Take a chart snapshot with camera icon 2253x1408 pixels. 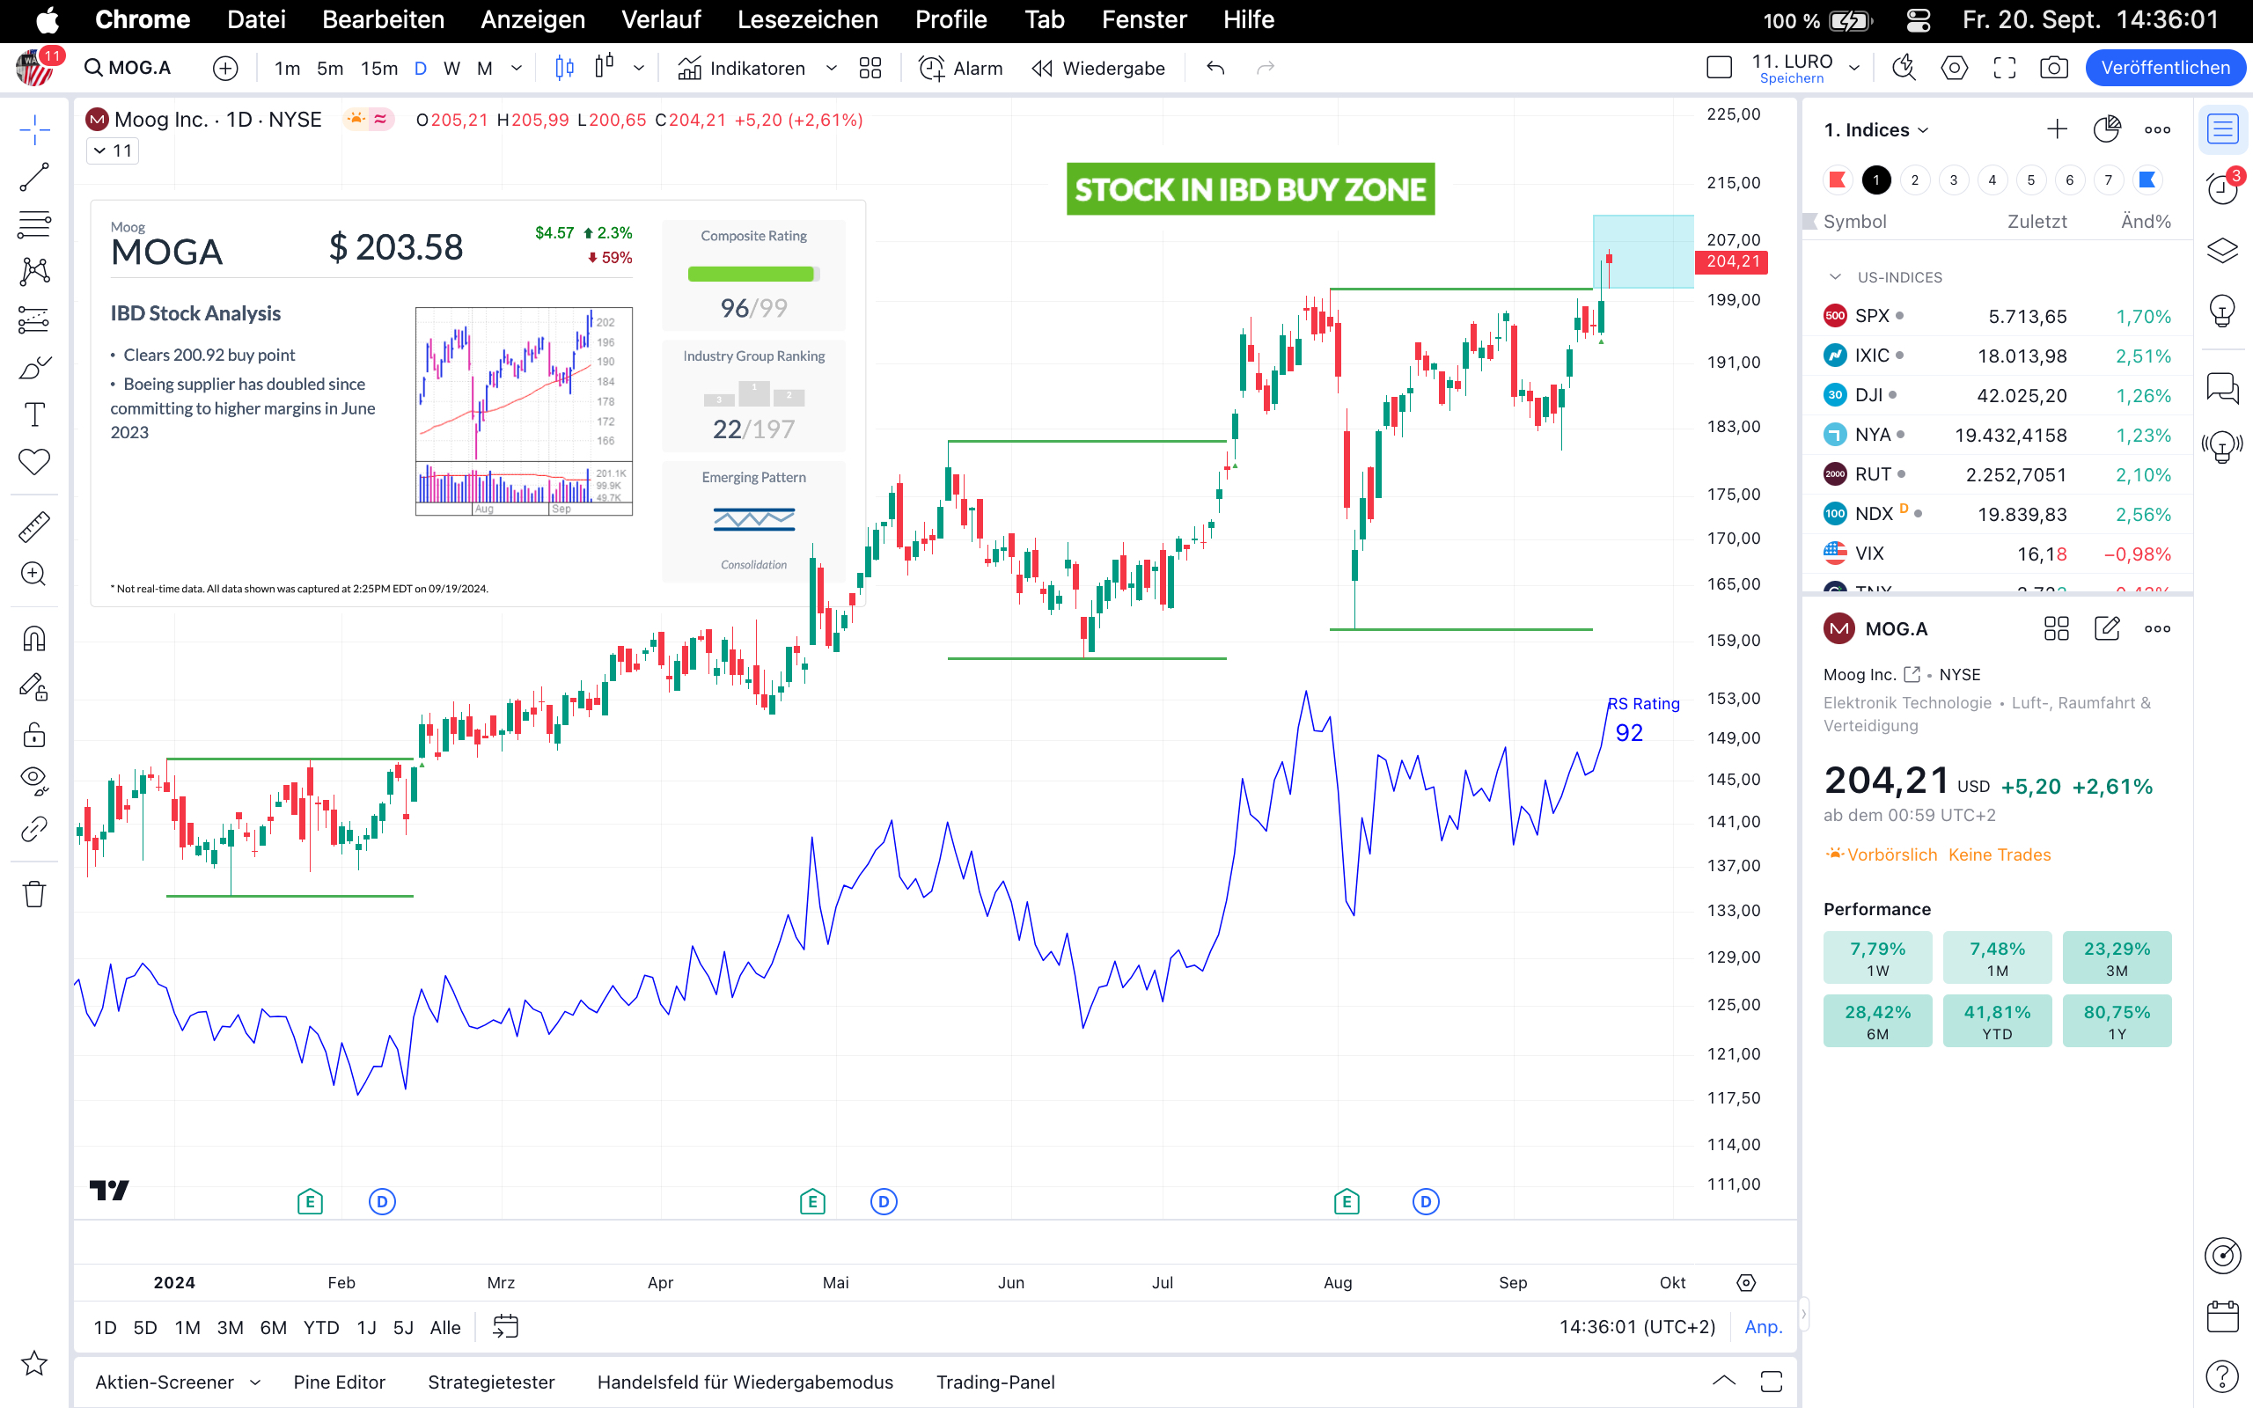point(2054,68)
